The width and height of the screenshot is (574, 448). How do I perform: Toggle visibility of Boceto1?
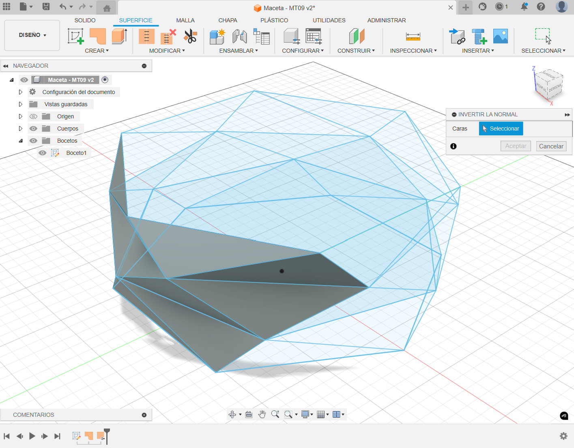(x=42, y=153)
